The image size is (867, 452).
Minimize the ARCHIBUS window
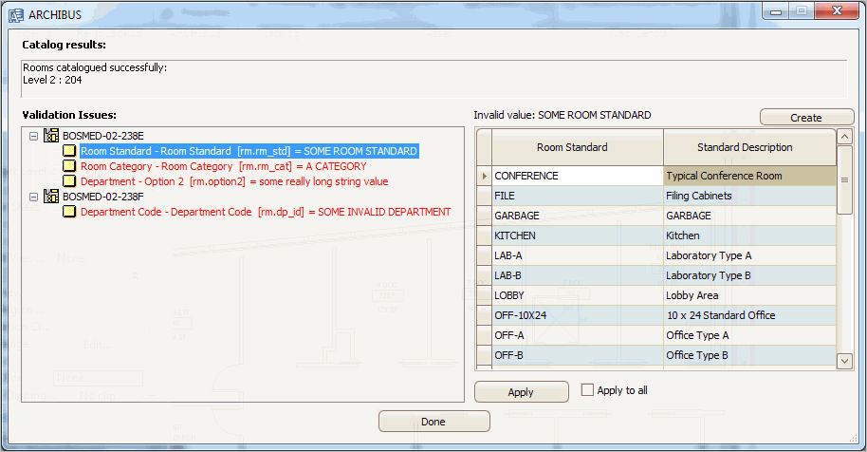776,11
